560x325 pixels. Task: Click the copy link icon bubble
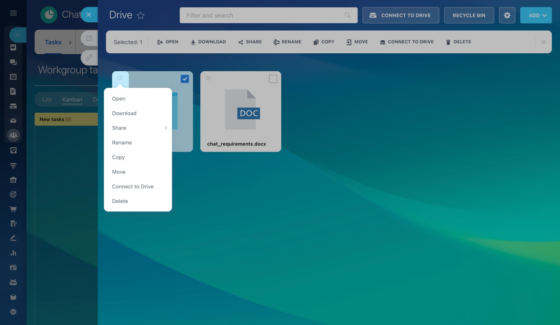89,57
